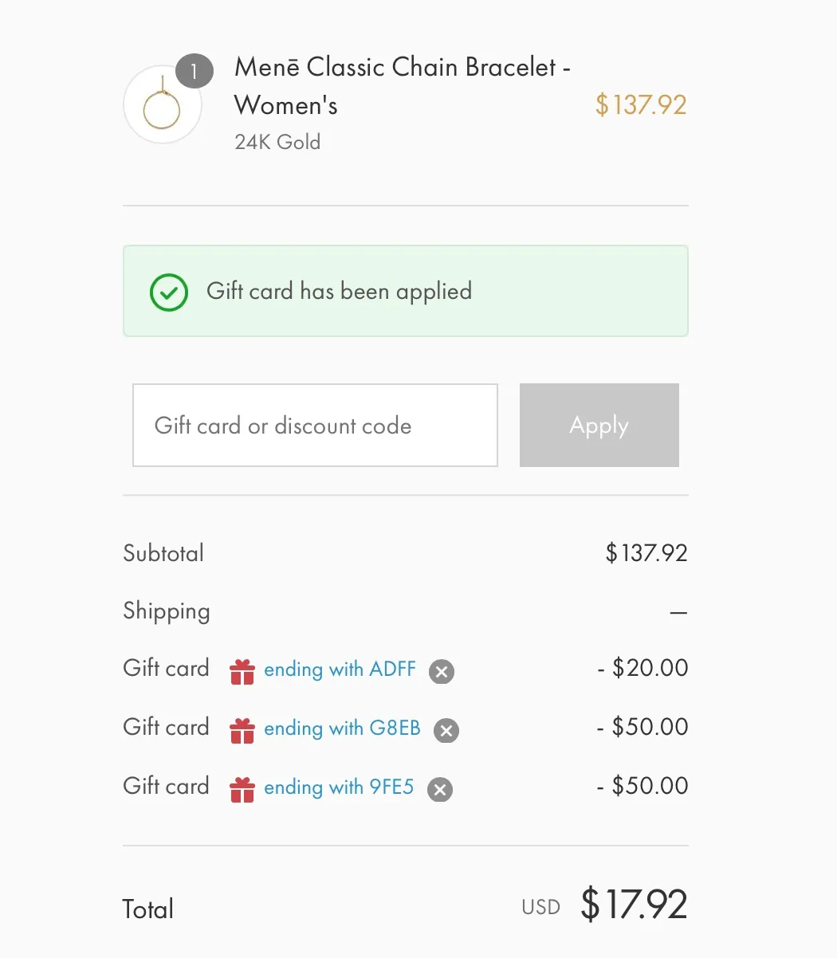This screenshot has width=837, height=958.
Task: Focus the gift card or discount code field
Action: click(315, 425)
